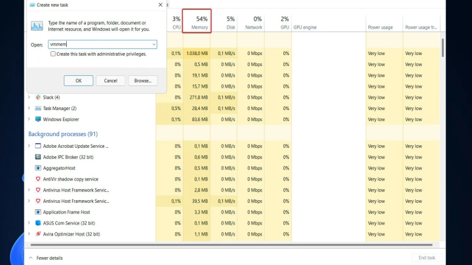Click the Windows Explorer process icon
The height and width of the screenshot is (265, 472).
[x=38, y=119]
